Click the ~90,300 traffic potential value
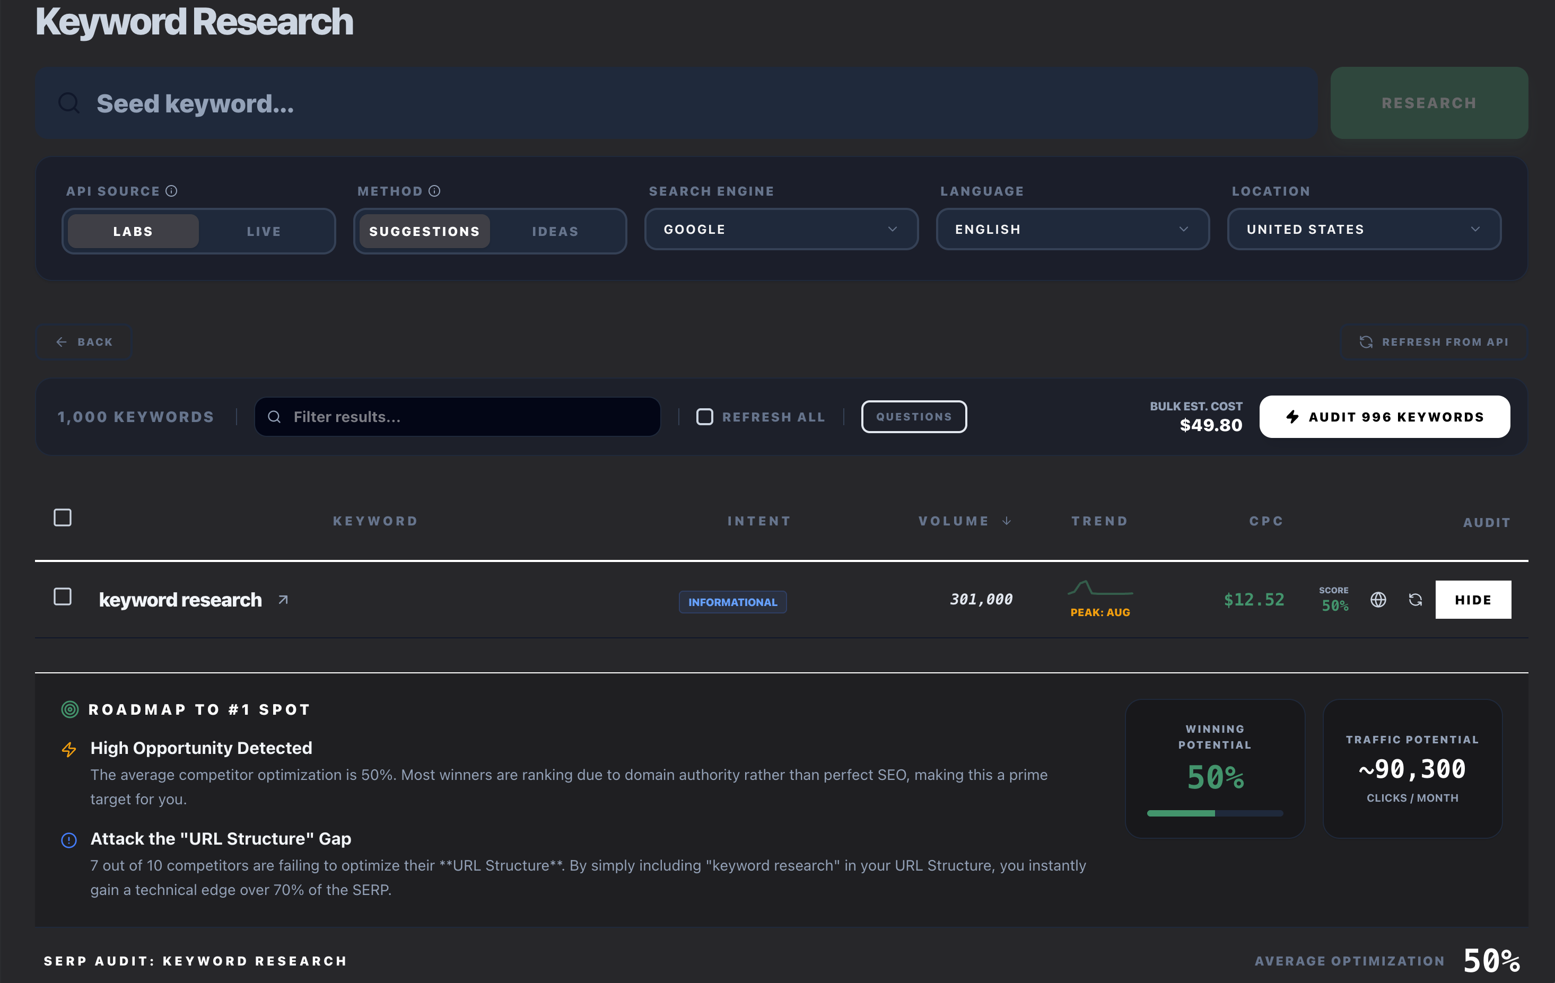This screenshot has height=983, width=1555. pos(1412,769)
